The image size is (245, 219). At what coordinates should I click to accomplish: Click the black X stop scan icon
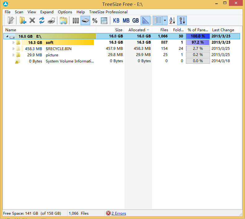(x=32, y=20)
